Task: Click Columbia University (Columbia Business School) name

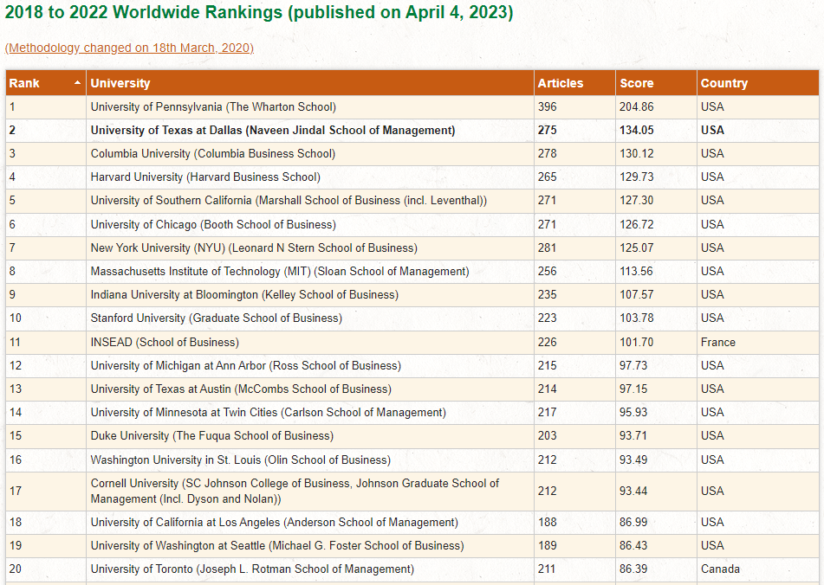Action: point(212,153)
